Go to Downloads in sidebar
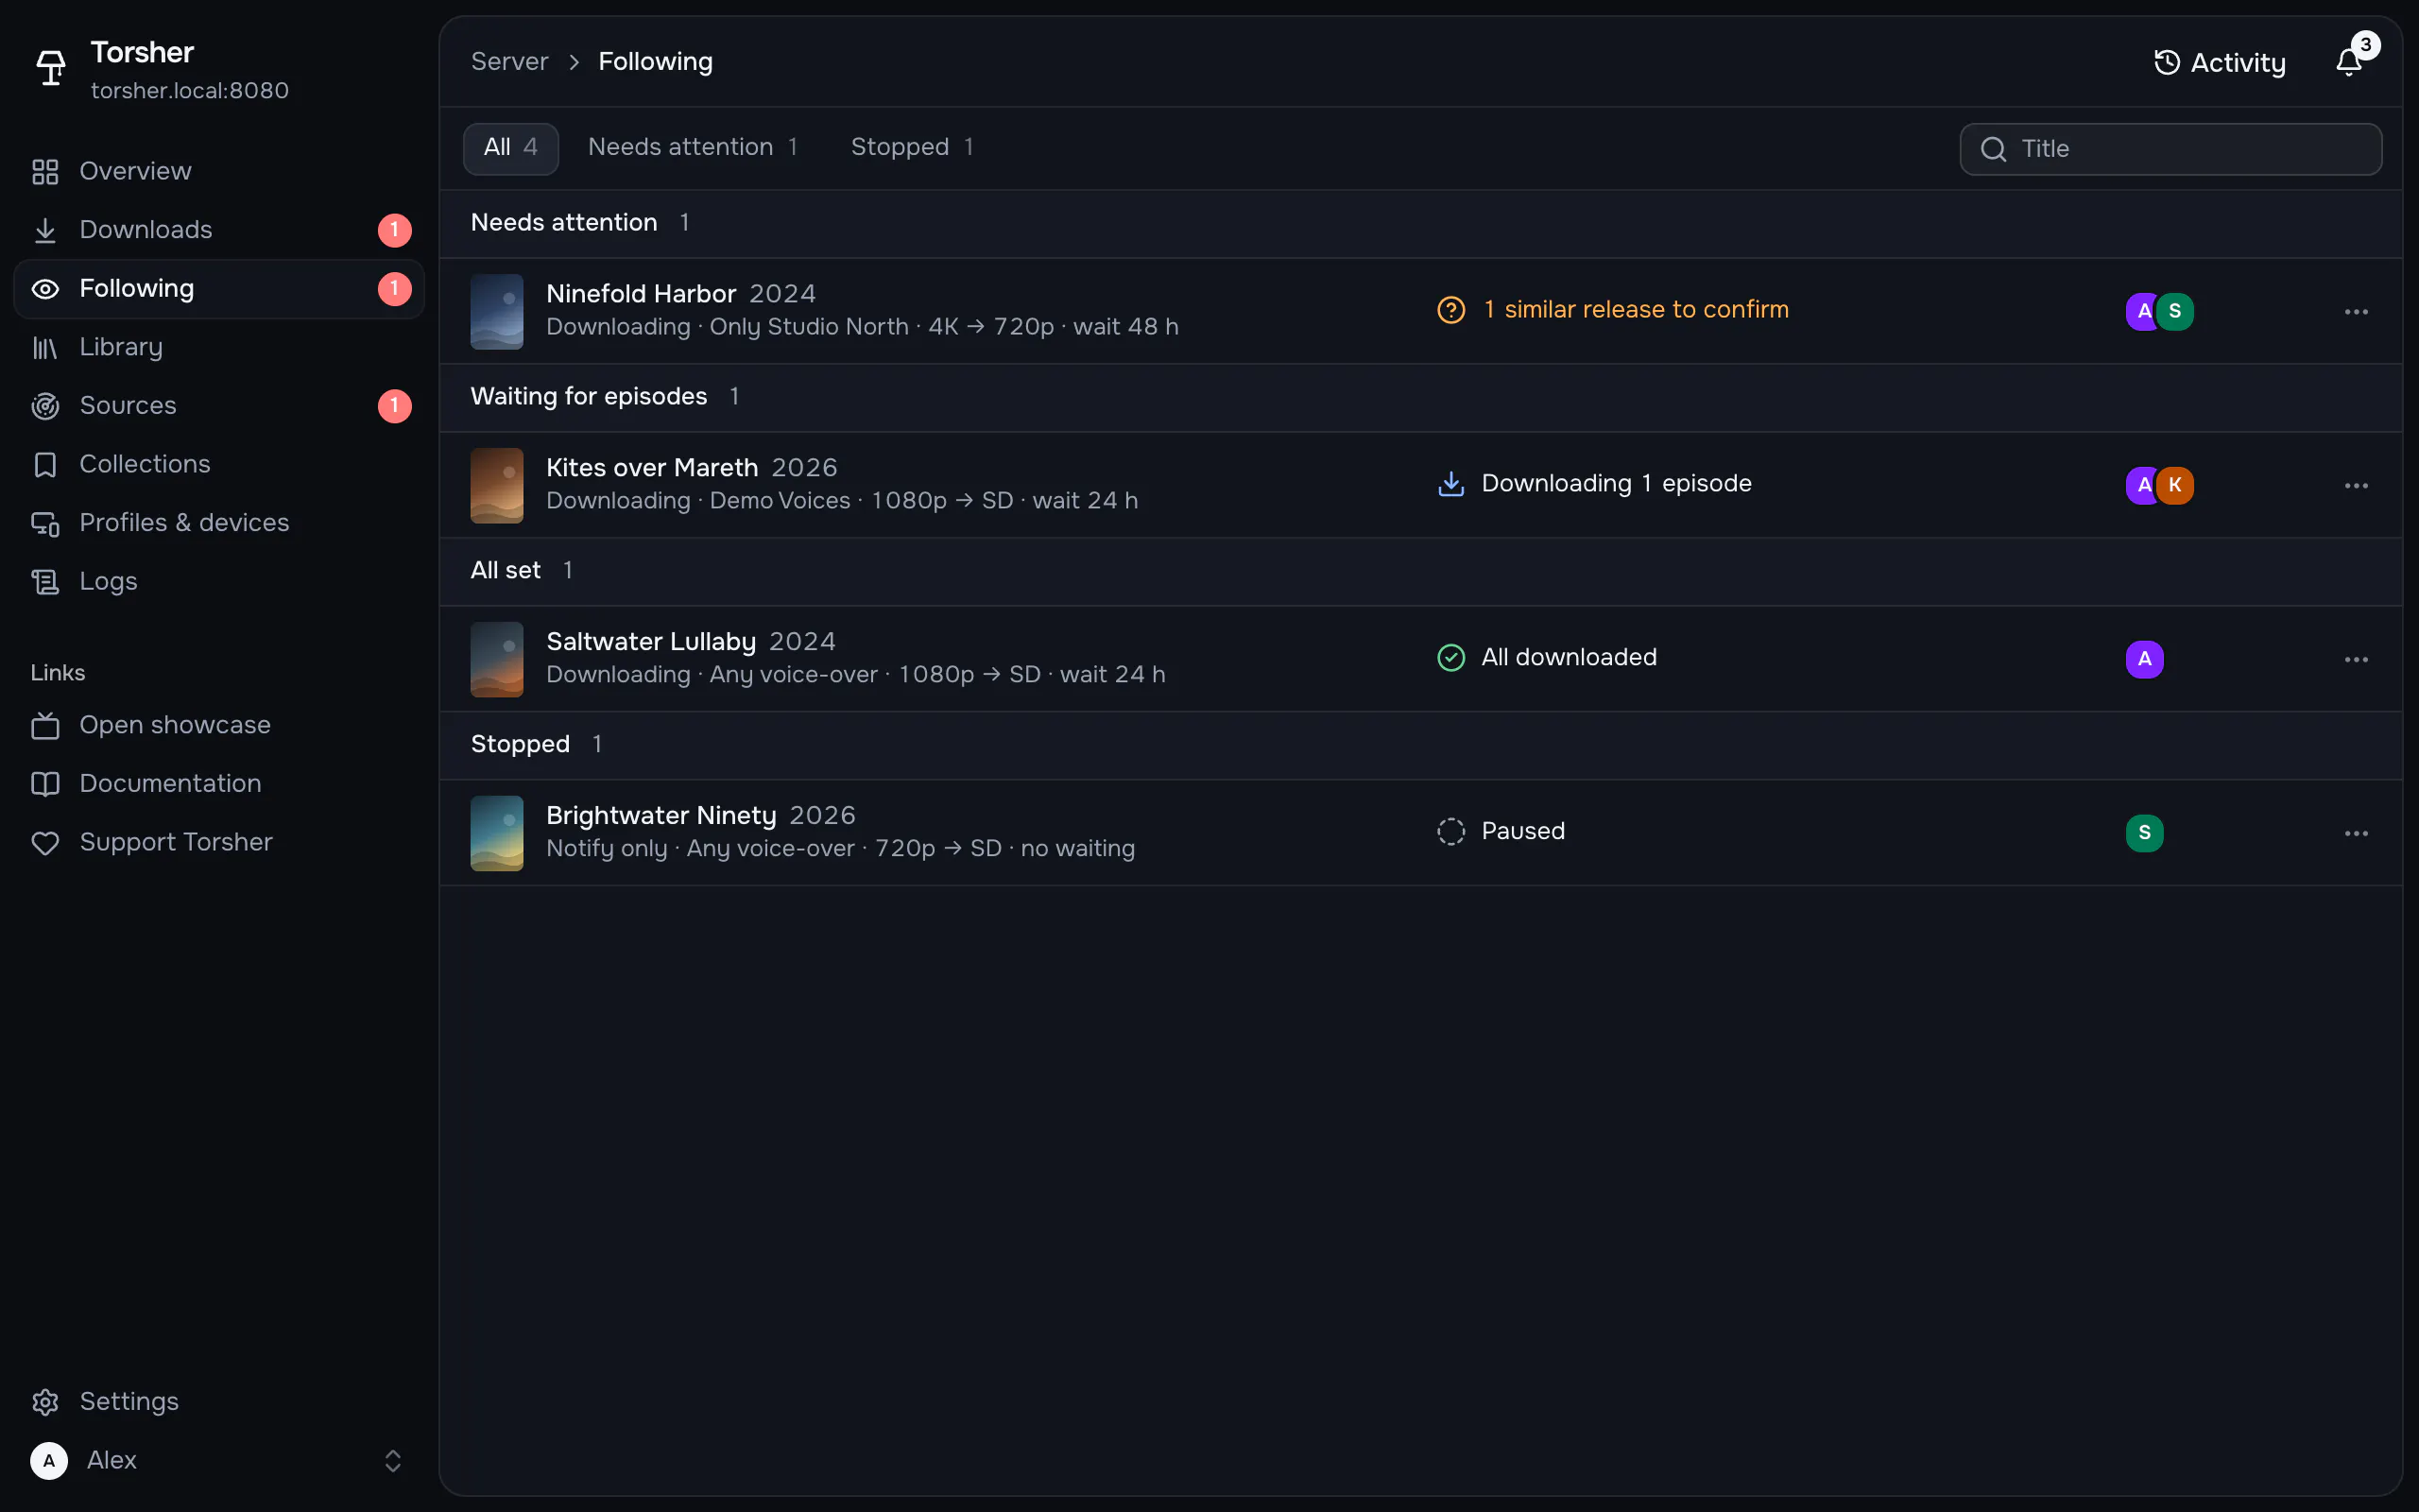The image size is (2419, 1512). (219, 230)
